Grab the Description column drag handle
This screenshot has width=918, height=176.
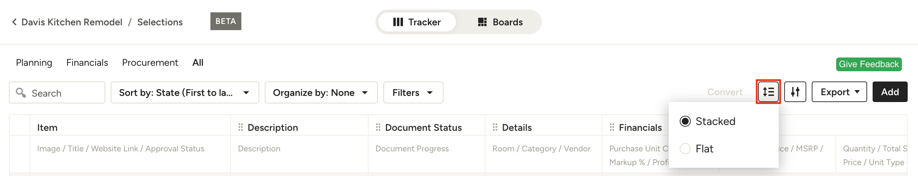[241, 127]
